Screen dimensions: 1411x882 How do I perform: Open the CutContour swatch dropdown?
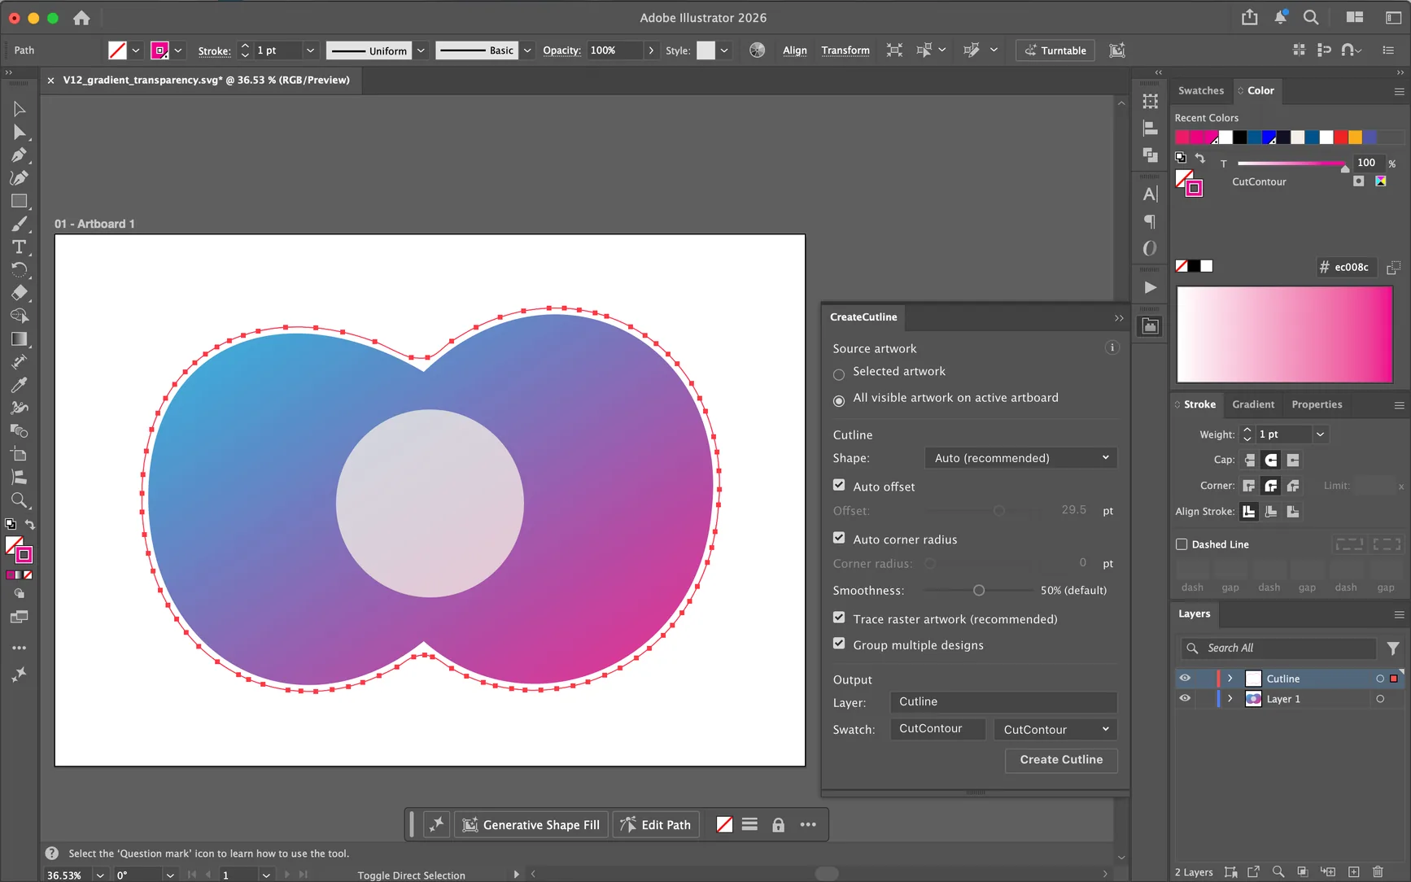1055,729
